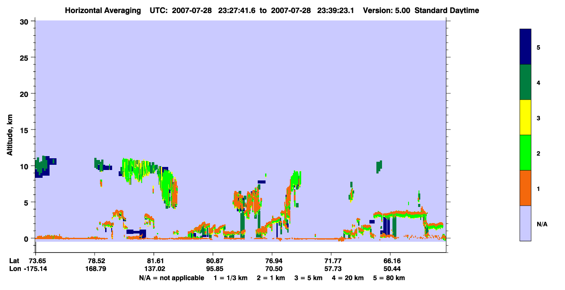Click the '4 = 20 km' caption
Image resolution: width=565 pixels, height=290 pixels.
pyautogui.click(x=347, y=278)
